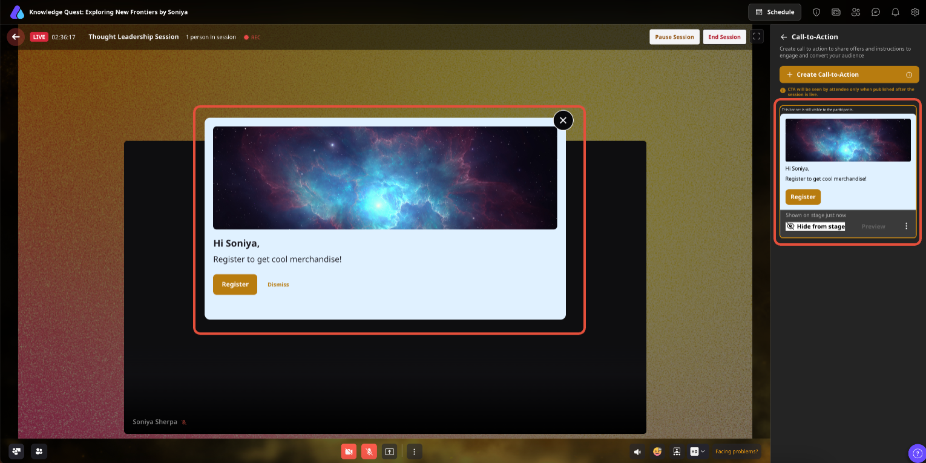Hide the CTA from stage

[815, 226]
